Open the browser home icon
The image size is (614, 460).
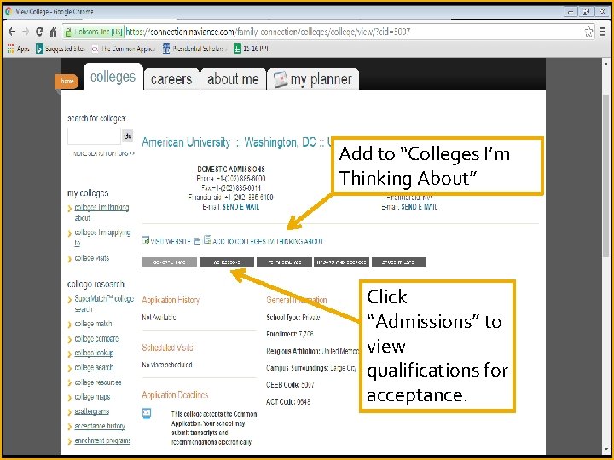[53, 32]
